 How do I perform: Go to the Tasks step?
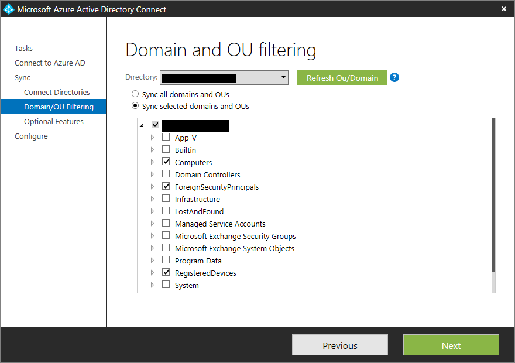click(x=23, y=48)
